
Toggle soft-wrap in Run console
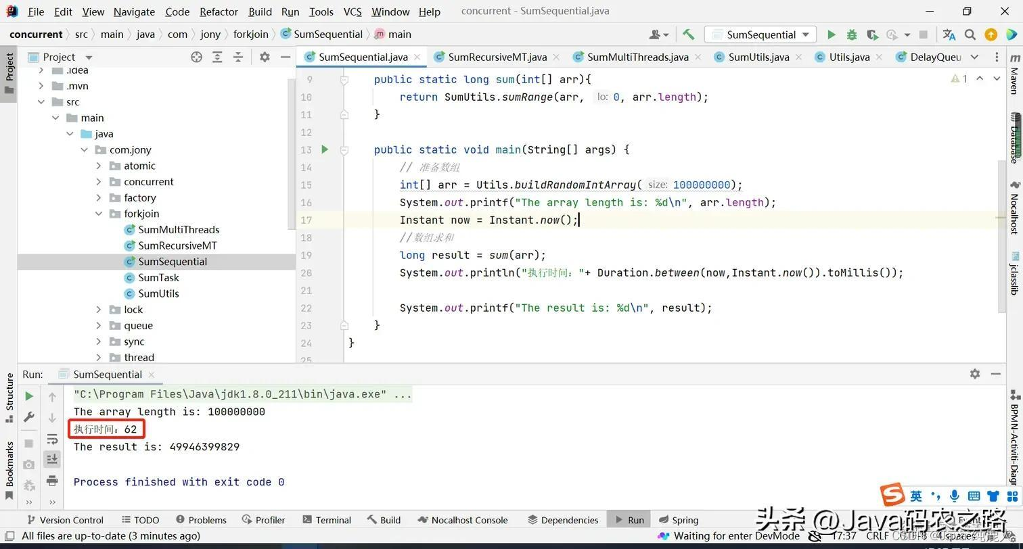click(52, 439)
